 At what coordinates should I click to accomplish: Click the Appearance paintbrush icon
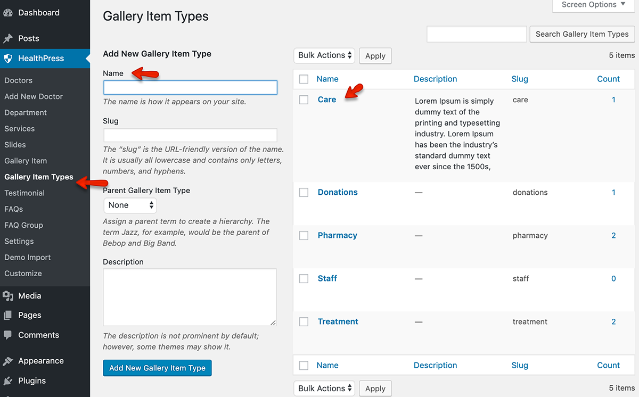pos(8,361)
